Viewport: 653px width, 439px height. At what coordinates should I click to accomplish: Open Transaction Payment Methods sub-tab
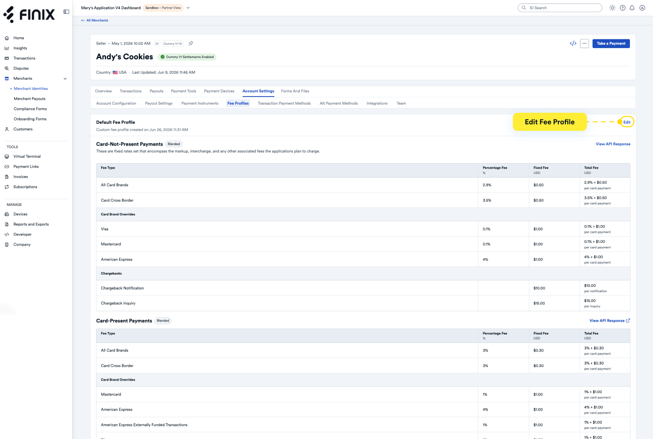[x=284, y=103]
